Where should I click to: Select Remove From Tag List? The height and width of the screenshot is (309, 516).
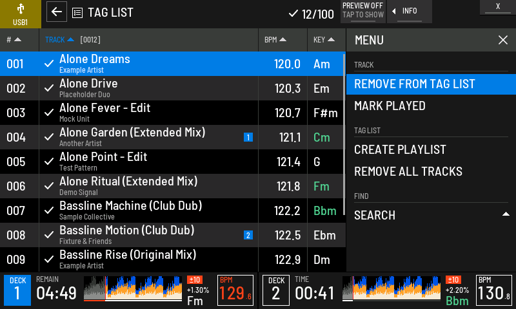(431, 84)
